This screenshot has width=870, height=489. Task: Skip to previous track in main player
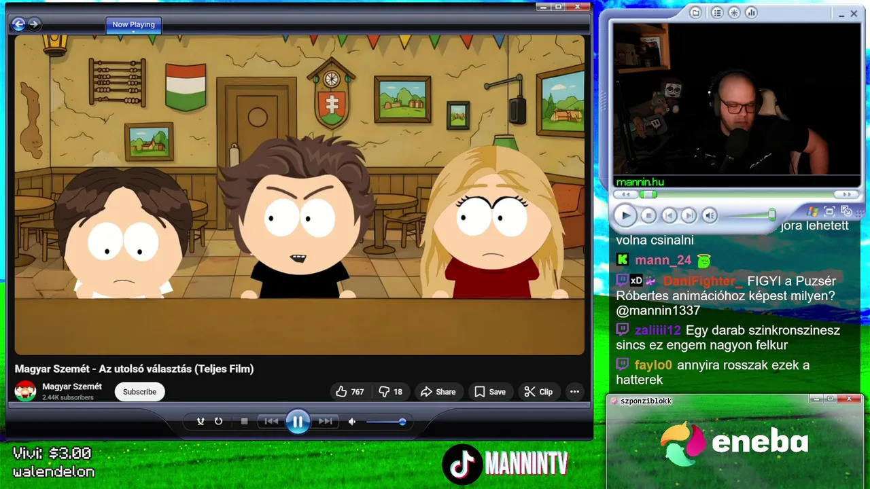[x=271, y=421]
